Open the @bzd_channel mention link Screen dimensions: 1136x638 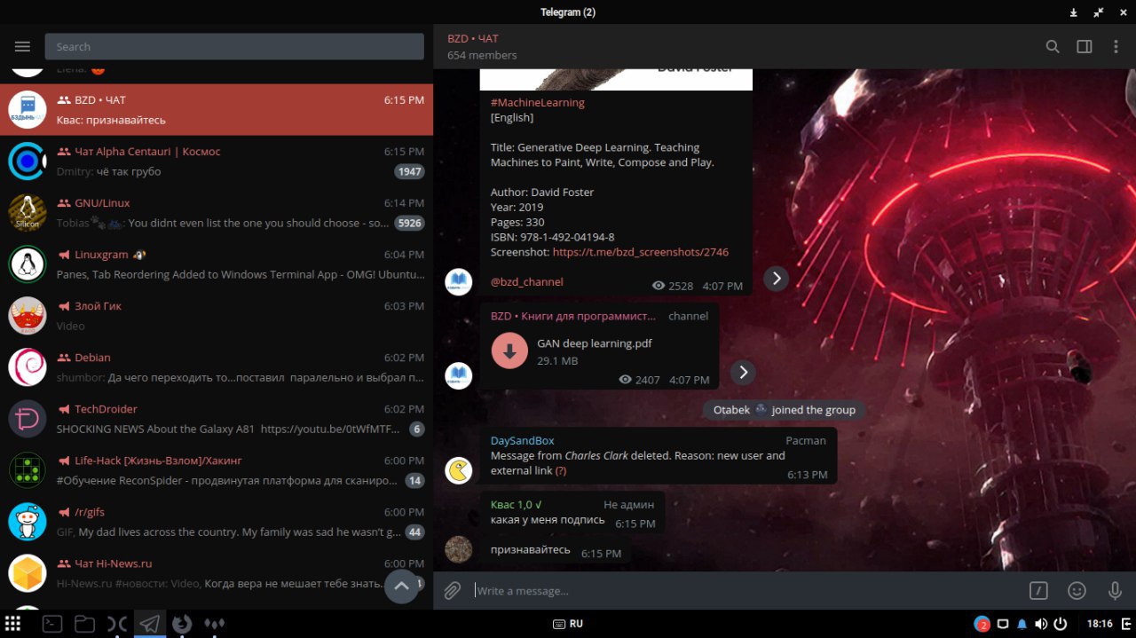pos(526,282)
